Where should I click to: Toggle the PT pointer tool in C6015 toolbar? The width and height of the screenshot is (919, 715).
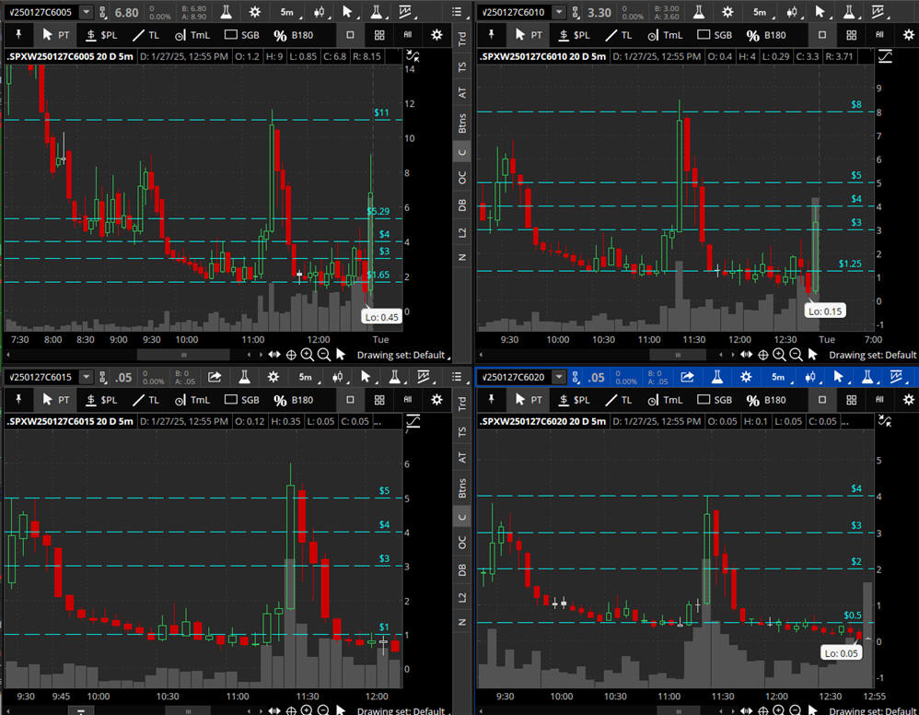coord(57,400)
